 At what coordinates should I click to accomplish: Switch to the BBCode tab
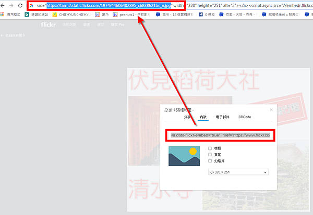click(245, 117)
